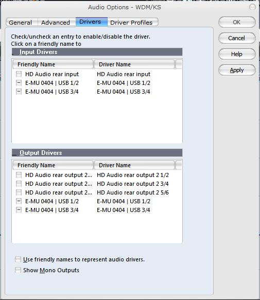Open Help for audio options
This screenshot has height=300, width=260.
coord(237,54)
